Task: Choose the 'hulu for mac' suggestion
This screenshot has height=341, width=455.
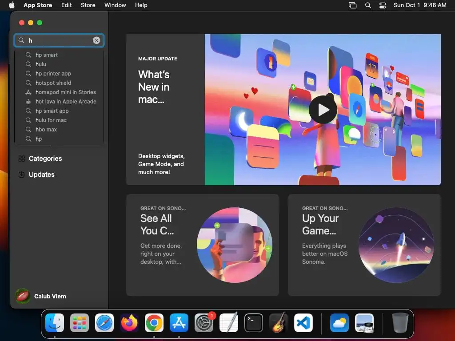Action: click(x=59, y=120)
